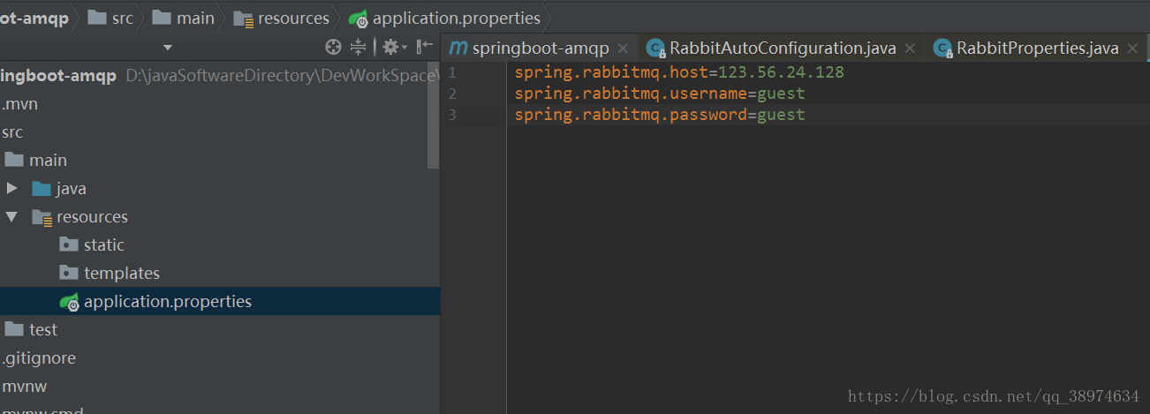Click line 3 password property in editor
1150x414 pixels.
[x=660, y=115]
